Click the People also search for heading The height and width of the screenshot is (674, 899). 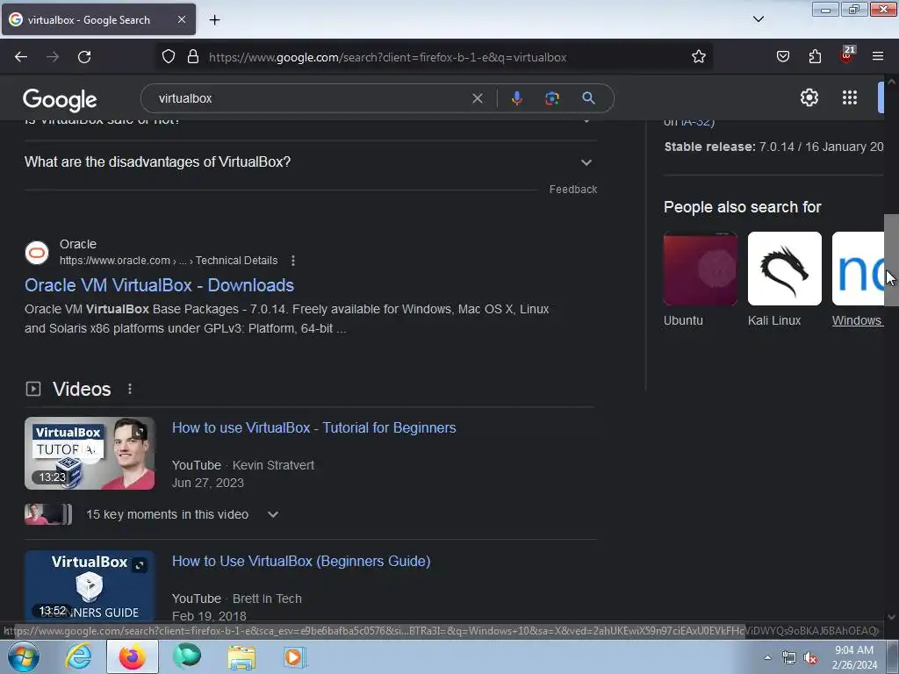coord(743,207)
